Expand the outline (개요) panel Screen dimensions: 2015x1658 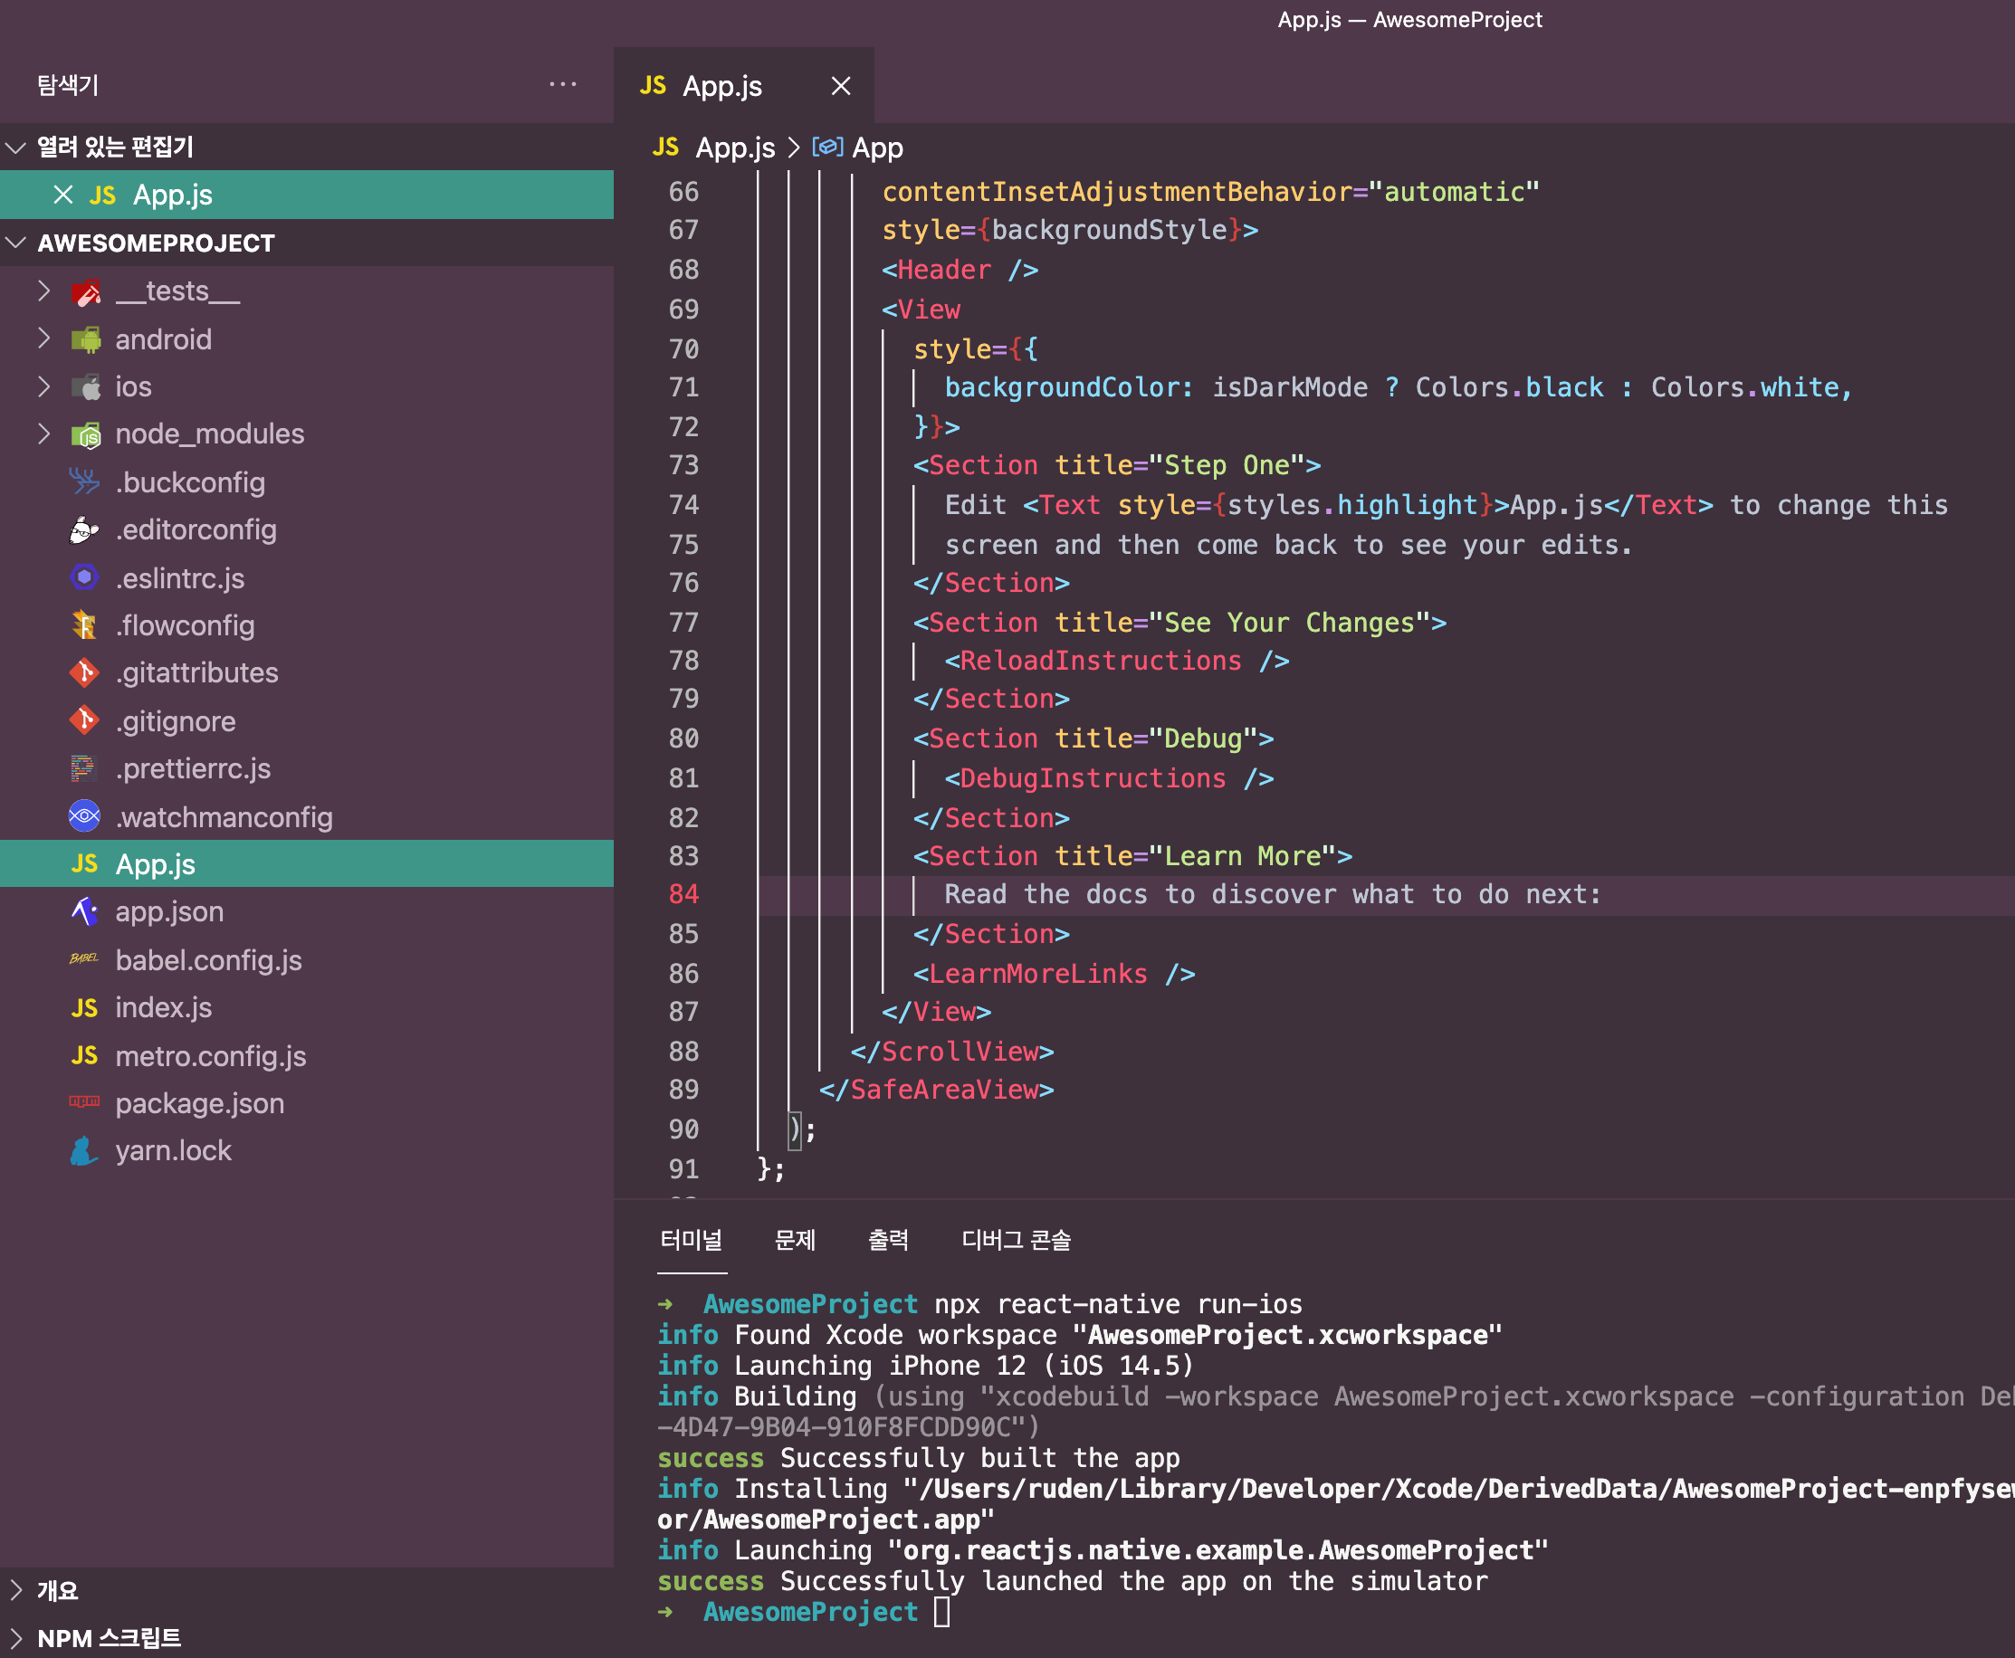pos(15,1590)
